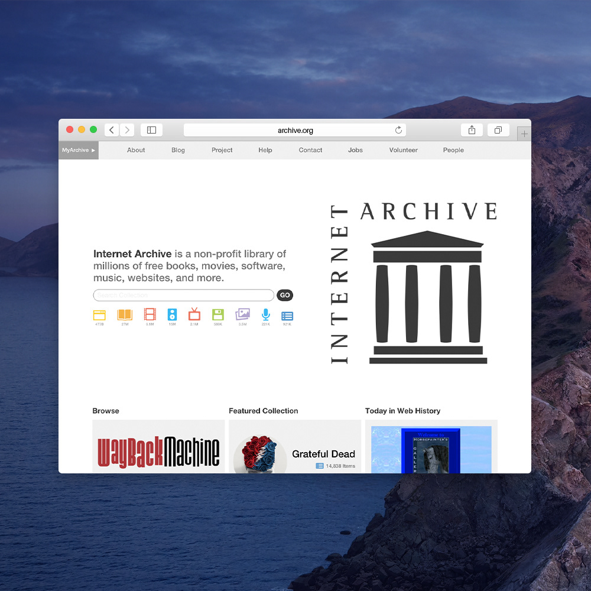Open the Grateful Dead collection title
Screen dimensions: 591x591
[323, 454]
